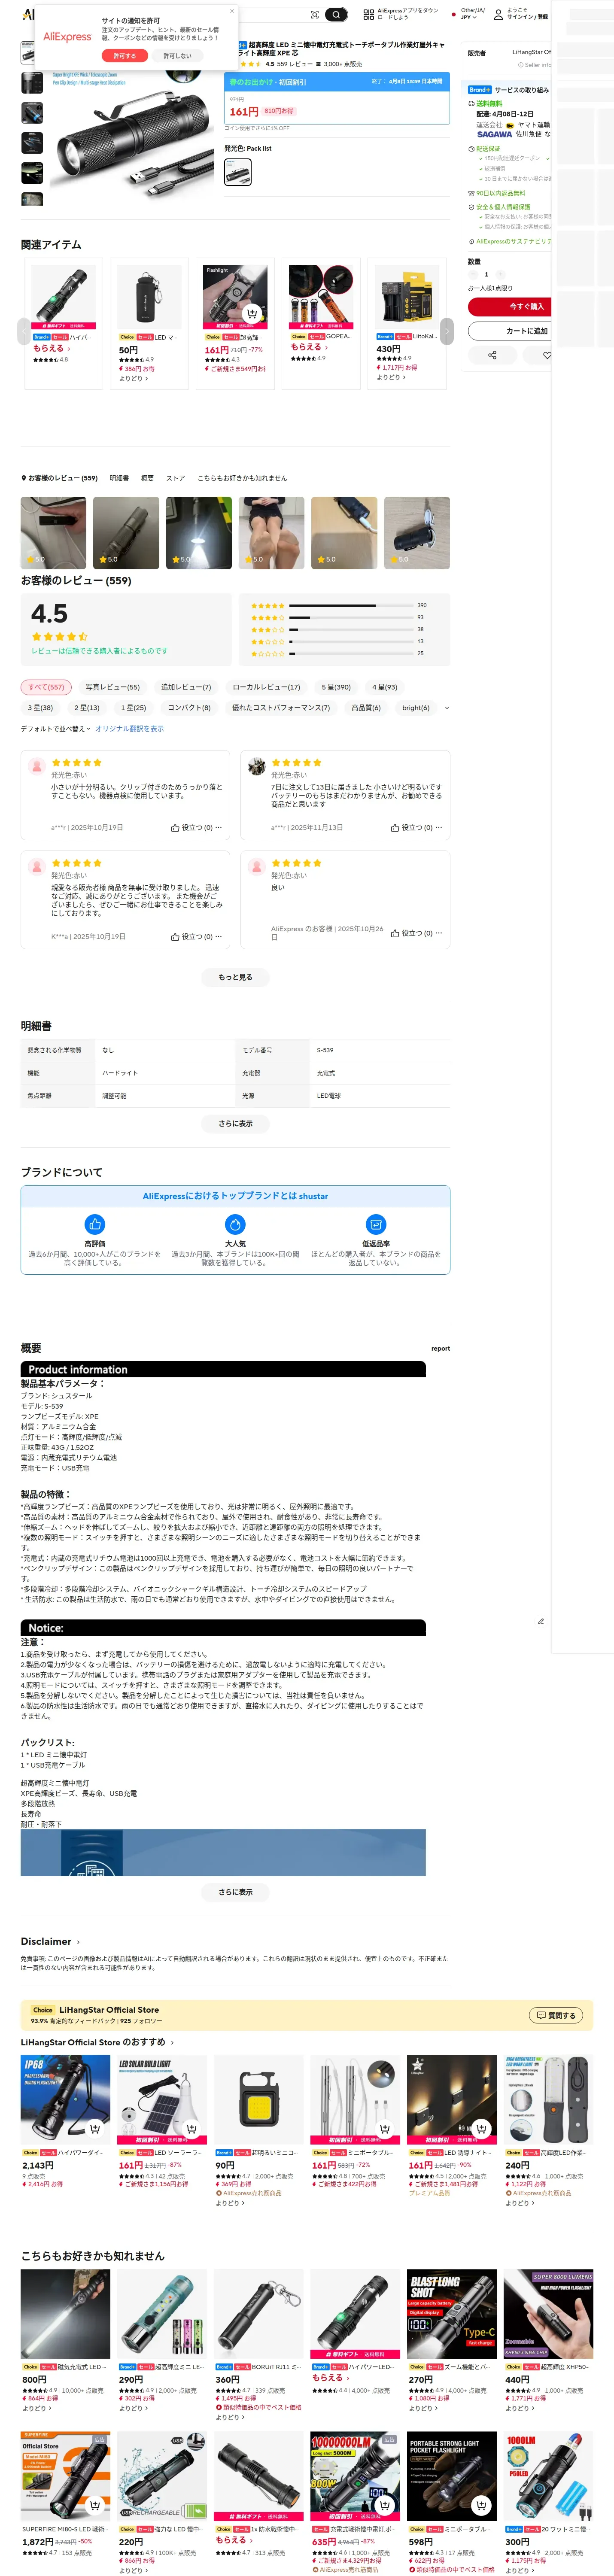Filter reviews by ローカルレビュー(17)
The image size is (614, 2576).
tap(266, 687)
